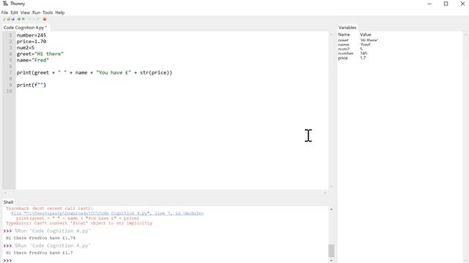The width and height of the screenshot is (469, 263).
Task: Click the greyed Step out icon
Action: tap(38, 19)
